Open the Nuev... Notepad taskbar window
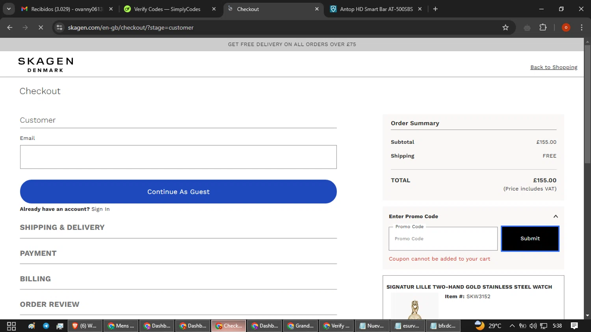Image resolution: width=591 pixels, height=332 pixels. [x=372, y=326]
